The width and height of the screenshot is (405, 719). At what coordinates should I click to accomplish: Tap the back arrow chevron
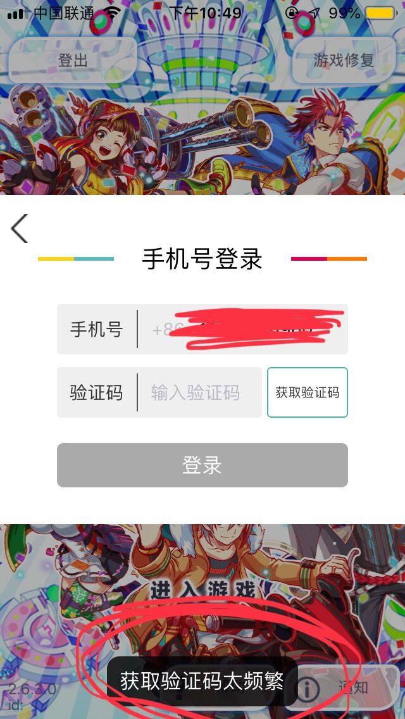(20, 228)
